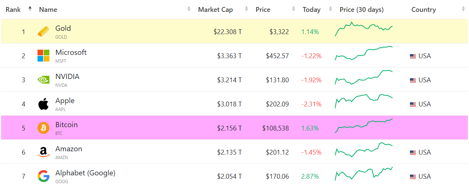Click the Bitcoin logo icon
The width and height of the screenshot is (469, 185).
pos(43,128)
